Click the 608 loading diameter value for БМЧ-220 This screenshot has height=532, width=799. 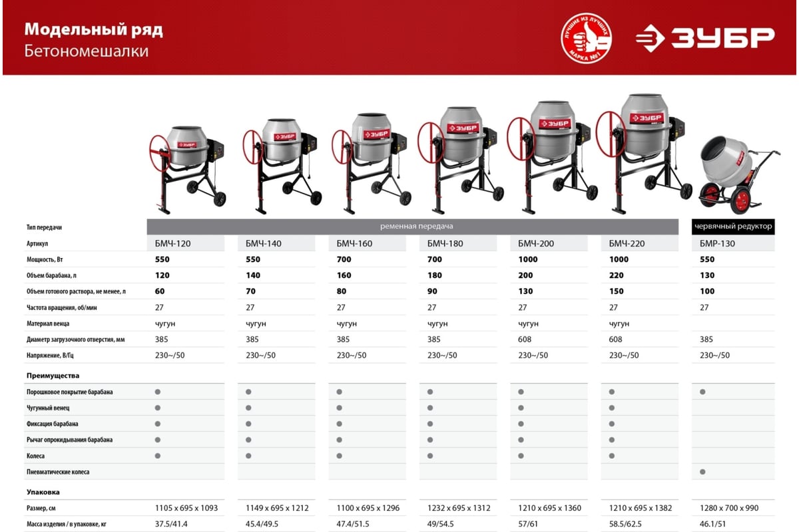616,339
